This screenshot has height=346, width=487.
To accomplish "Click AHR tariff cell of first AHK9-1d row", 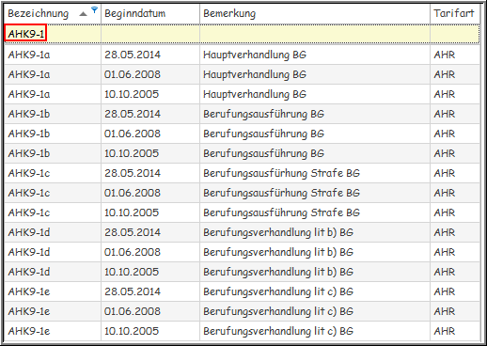I will tap(444, 232).
